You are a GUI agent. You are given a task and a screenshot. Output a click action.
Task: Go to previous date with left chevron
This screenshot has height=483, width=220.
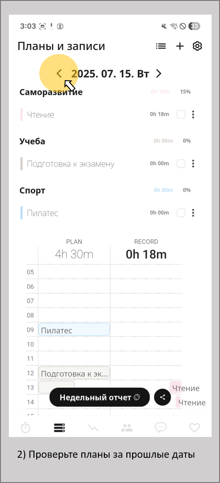(x=59, y=73)
